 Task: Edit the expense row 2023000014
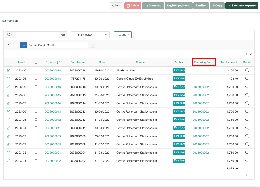8,103
